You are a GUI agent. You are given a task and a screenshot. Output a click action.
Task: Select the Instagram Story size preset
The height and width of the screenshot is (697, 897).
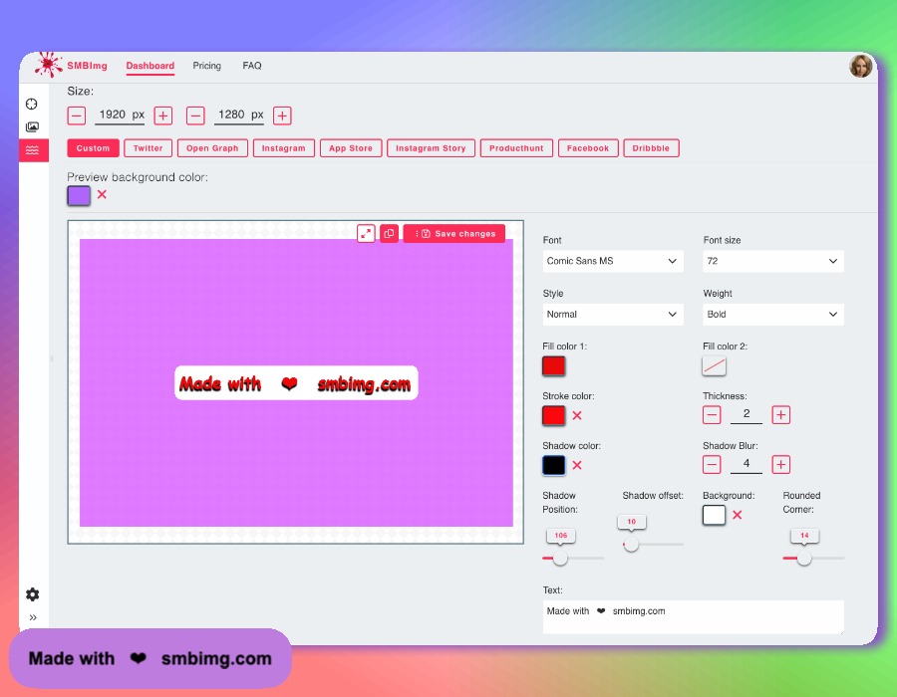[x=431, y=148]
